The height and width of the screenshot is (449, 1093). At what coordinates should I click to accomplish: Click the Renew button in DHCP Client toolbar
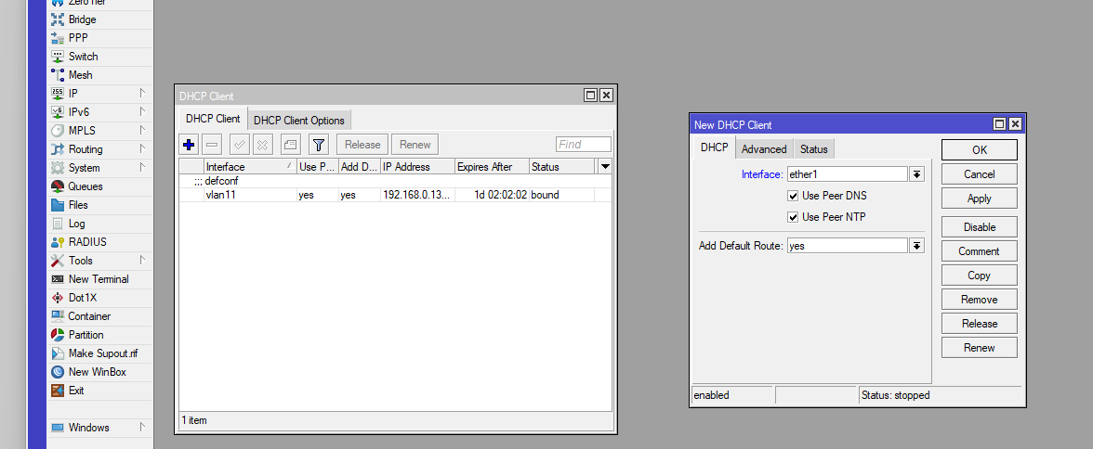(415, 145)
